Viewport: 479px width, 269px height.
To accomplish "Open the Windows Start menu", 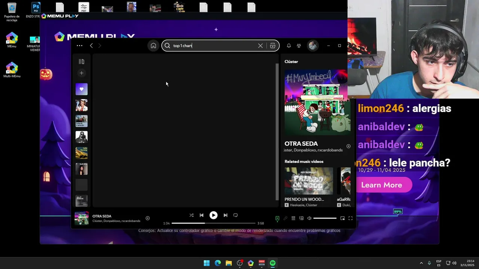I will pos(207,263).
